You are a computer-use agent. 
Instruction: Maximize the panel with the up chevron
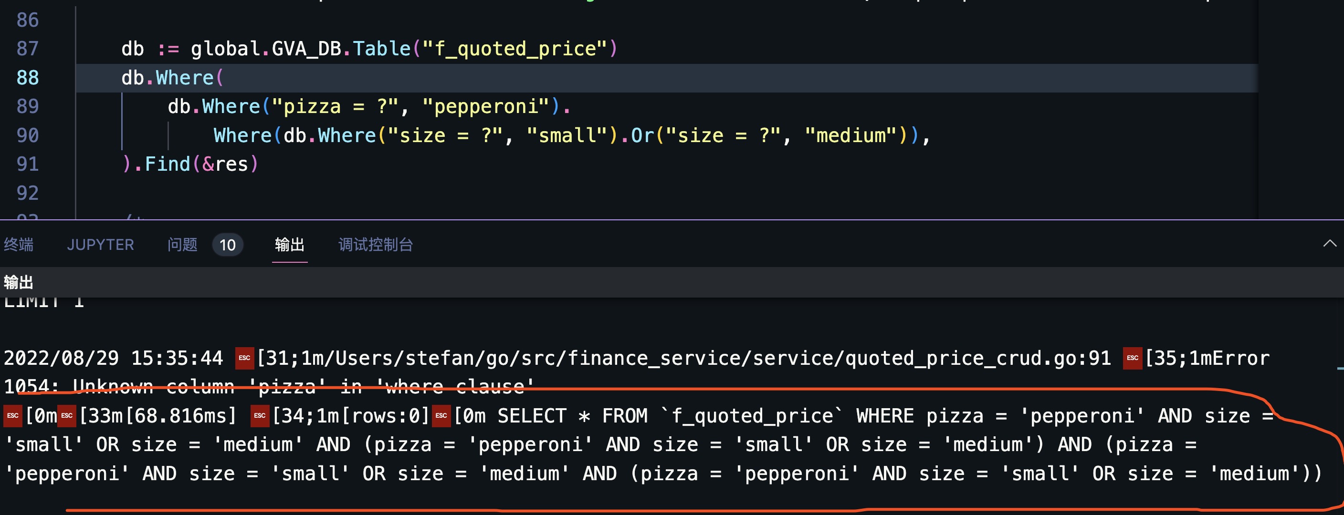1329,244
